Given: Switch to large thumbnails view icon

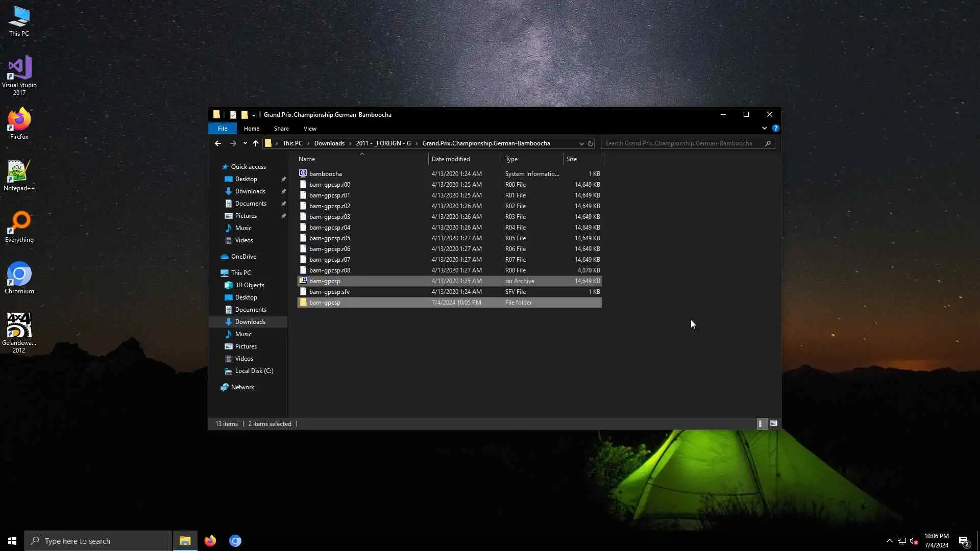Looking at the screenshot, I should coord(774,423).
